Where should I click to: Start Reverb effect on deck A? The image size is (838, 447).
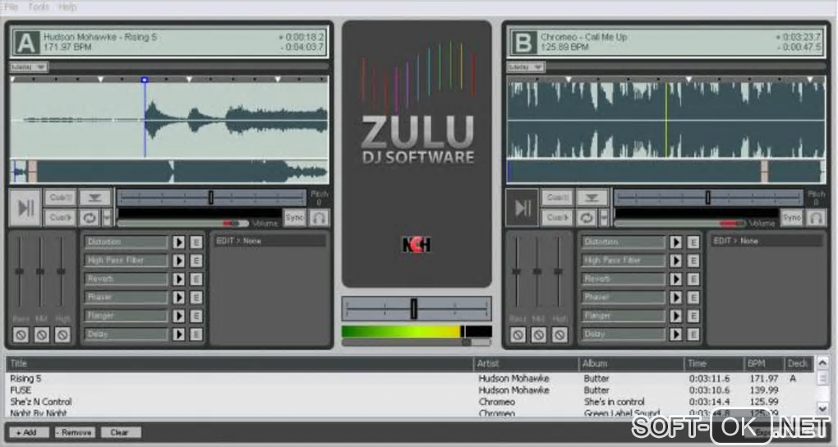[x=178, y=279]
